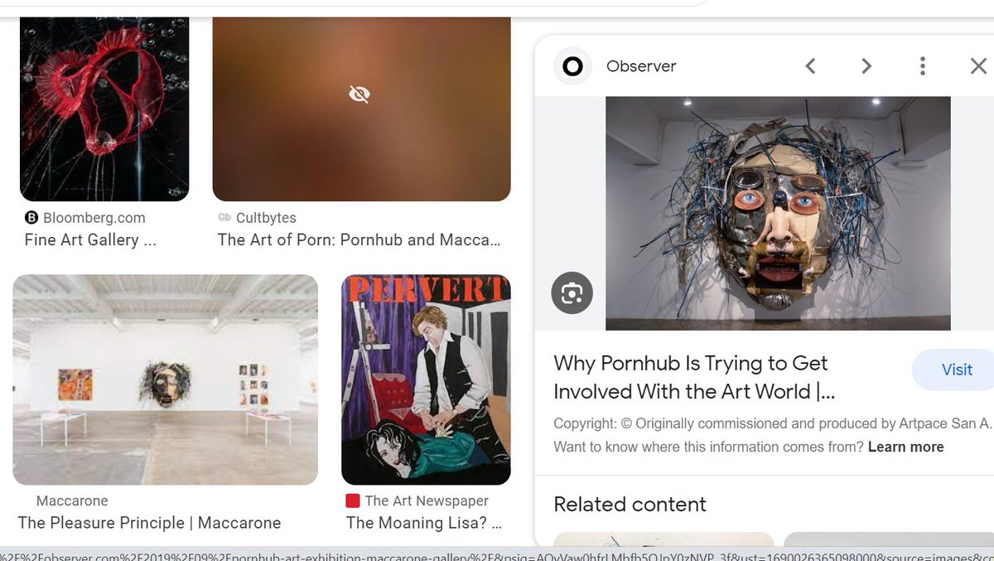Click Maccarone source label
This screenshot has height=561, width=994.
click(x=72, y=501)
